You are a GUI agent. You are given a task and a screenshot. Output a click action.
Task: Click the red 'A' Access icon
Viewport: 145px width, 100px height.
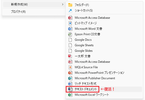[x=70, y=18]
